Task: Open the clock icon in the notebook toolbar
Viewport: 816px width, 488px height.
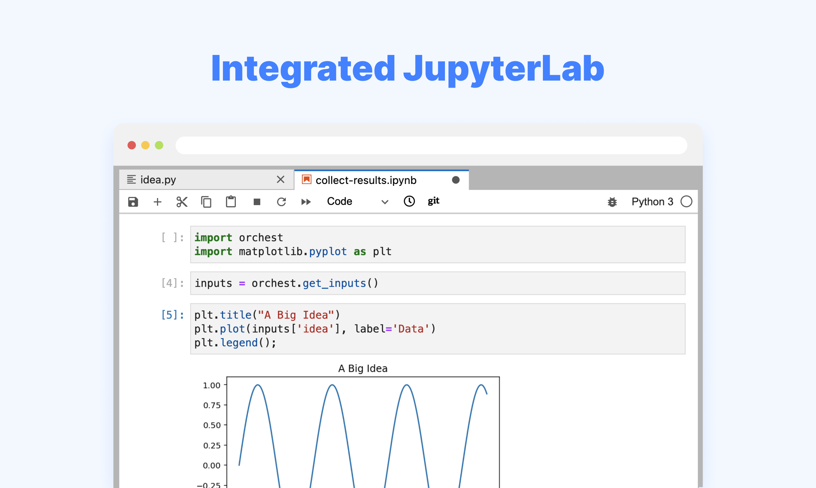Action: (x=409, y=201)
